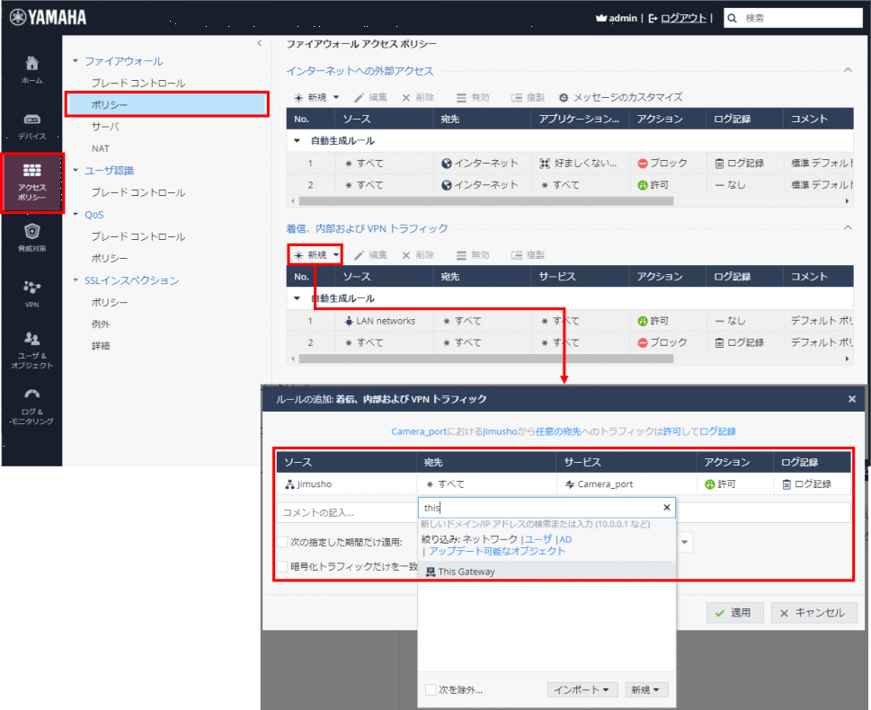Open the Import dropdown in picker

(582, 689)
